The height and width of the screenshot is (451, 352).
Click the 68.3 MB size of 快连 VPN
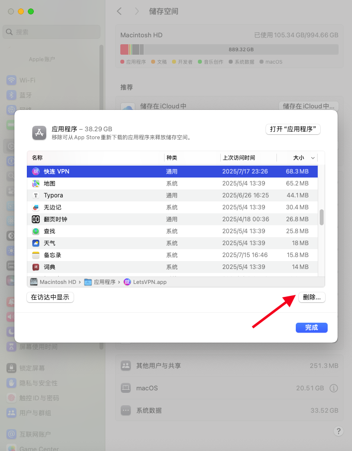pos(297,172)
